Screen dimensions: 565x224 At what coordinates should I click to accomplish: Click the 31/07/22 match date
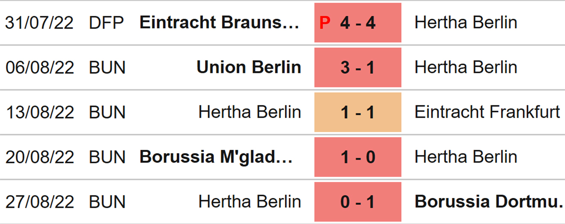point(39,23)
